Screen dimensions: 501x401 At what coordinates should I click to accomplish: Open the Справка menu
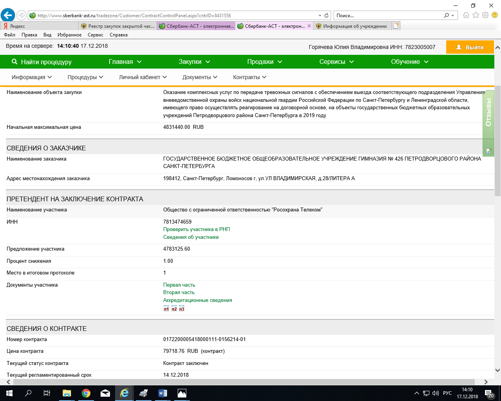119,35
